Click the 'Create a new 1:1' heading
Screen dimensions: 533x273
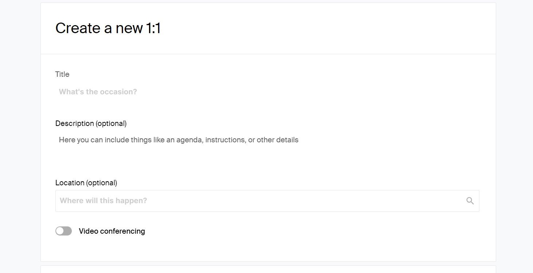(x=108, y=28)
